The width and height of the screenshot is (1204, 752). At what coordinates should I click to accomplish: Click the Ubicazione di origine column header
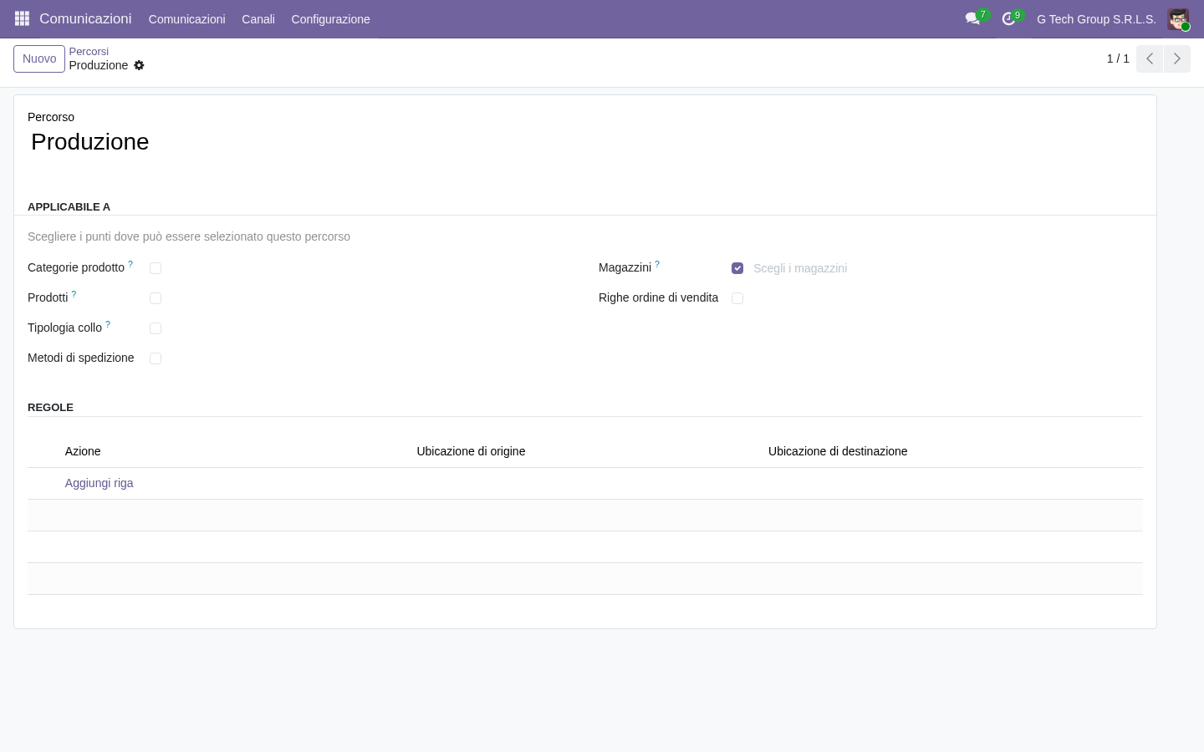pyautogui.click(x=471, y=451)
